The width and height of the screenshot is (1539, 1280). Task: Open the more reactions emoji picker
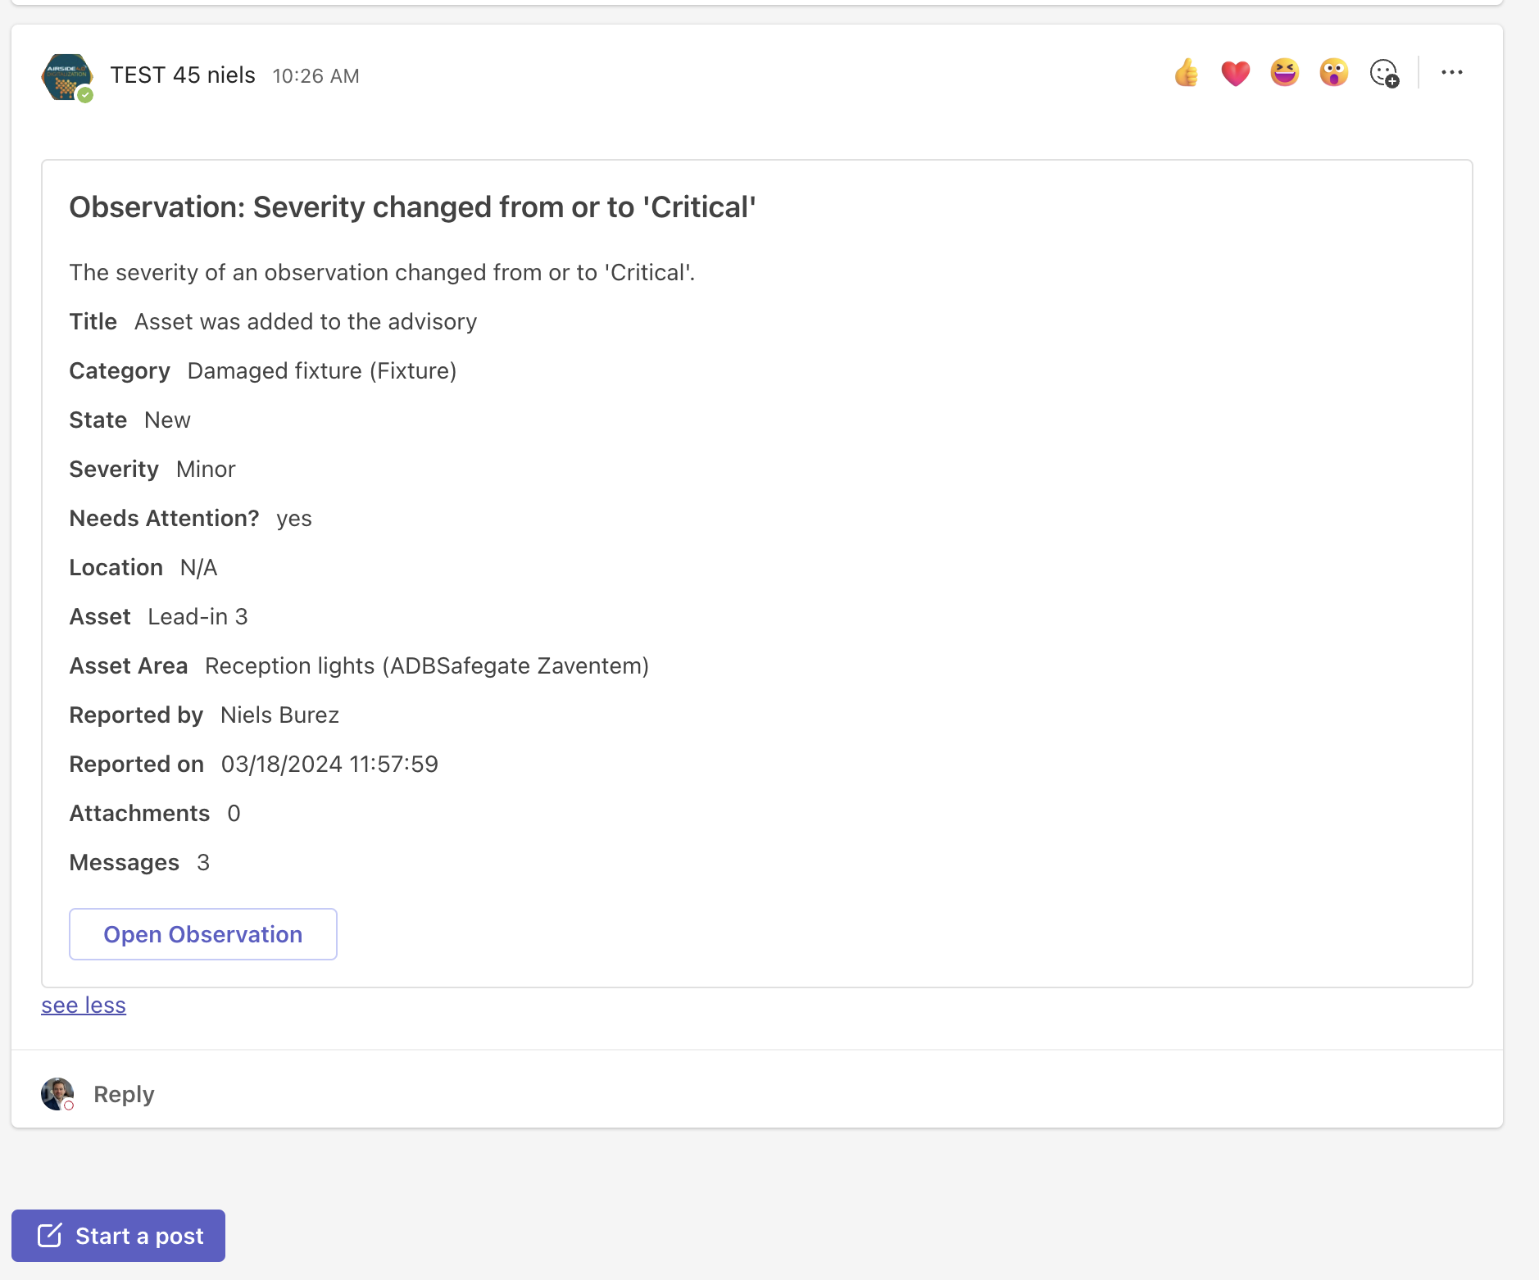[1384, 74]
